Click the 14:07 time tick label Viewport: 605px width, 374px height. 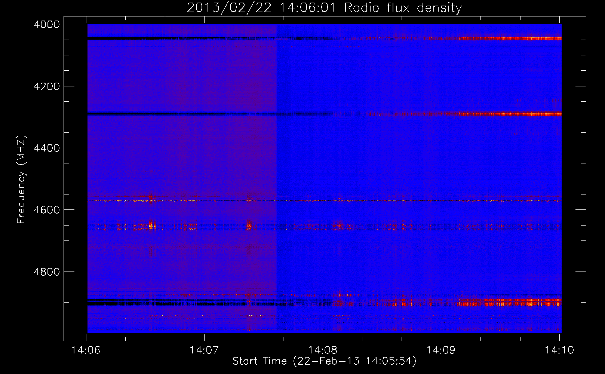point(204,350)
